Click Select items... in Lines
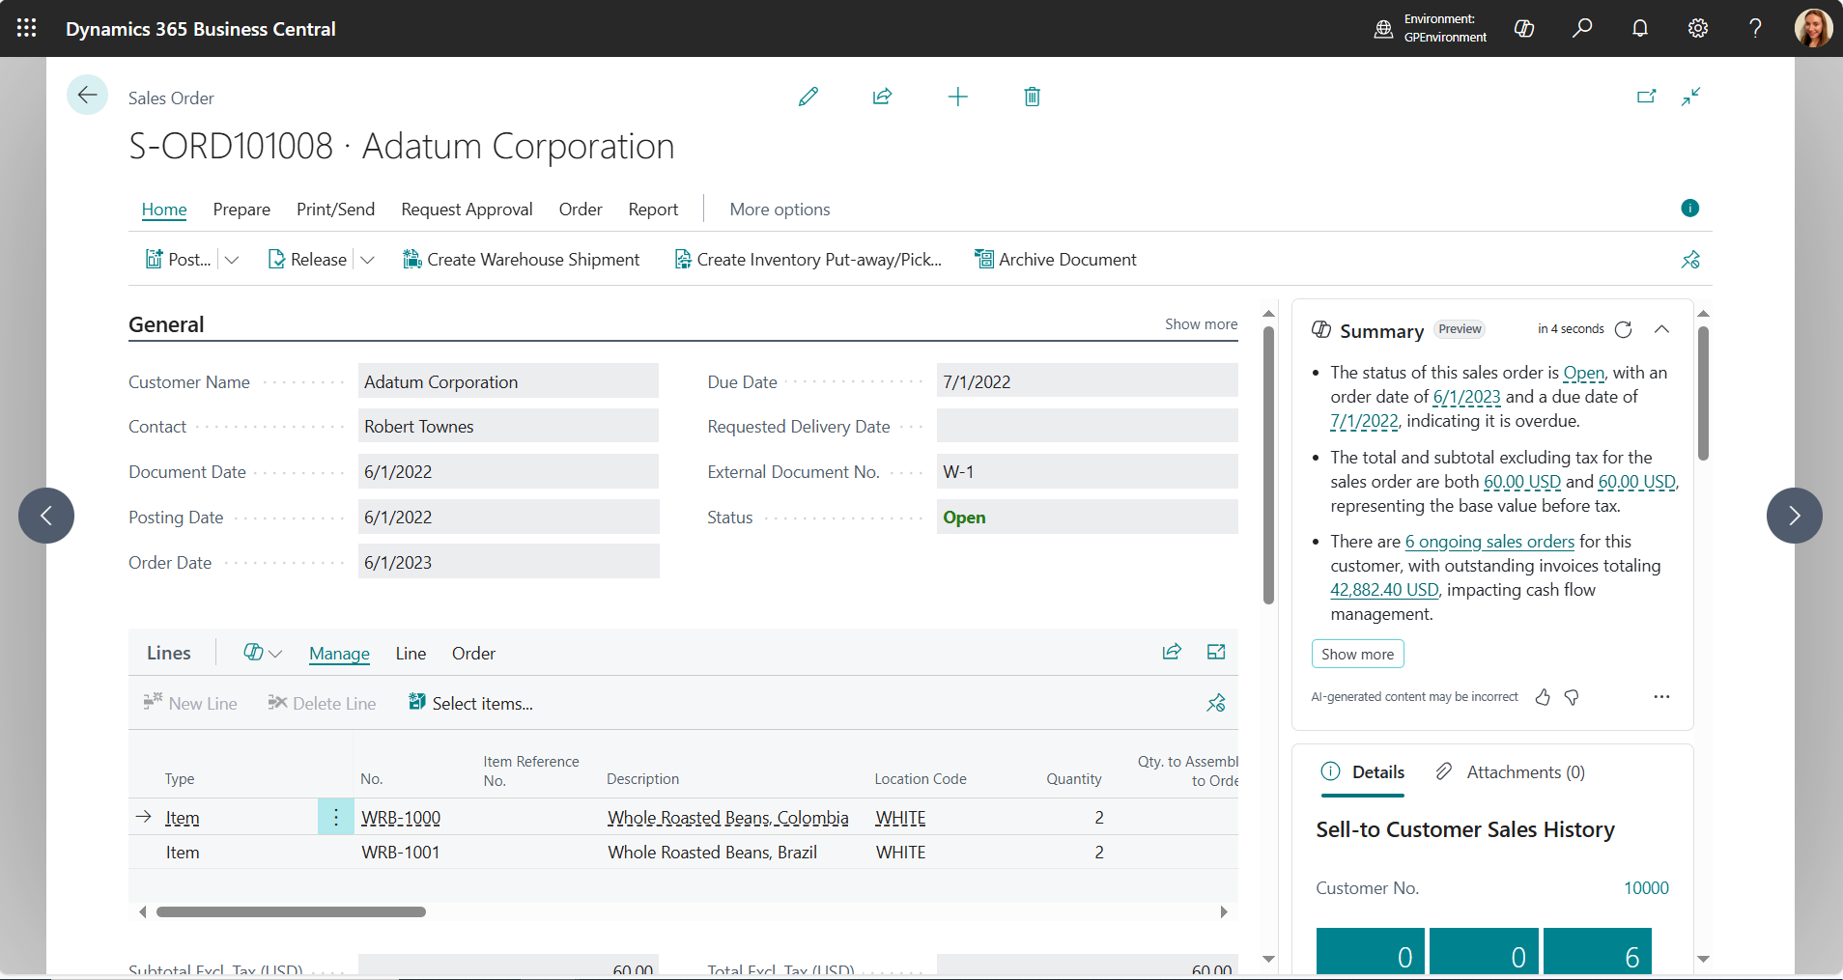The height and width of the screenshot is (980, 1843). point(470,704)
